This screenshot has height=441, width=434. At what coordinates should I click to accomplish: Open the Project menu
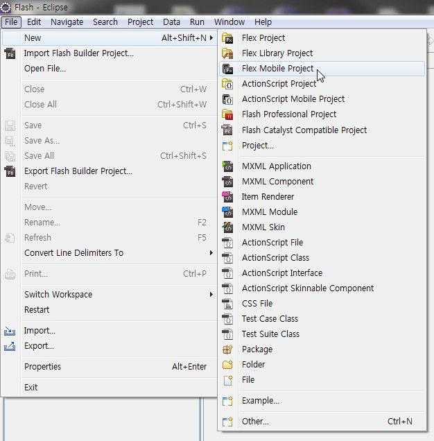(x=140, y=22)
